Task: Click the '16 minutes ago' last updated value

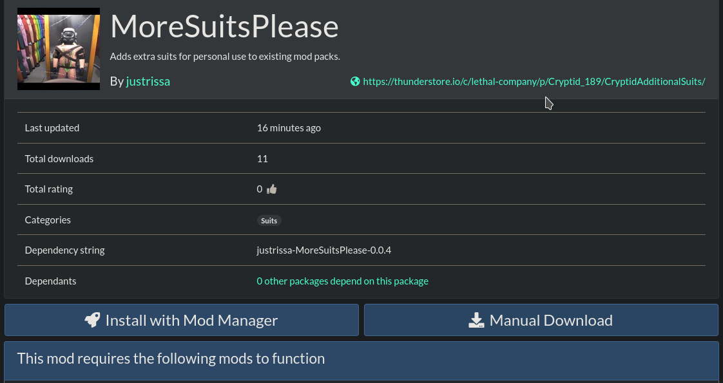Action: (289, 127)
